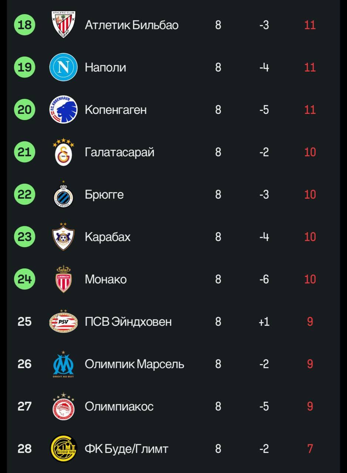Open the Olympiacos club emblem

63,406
